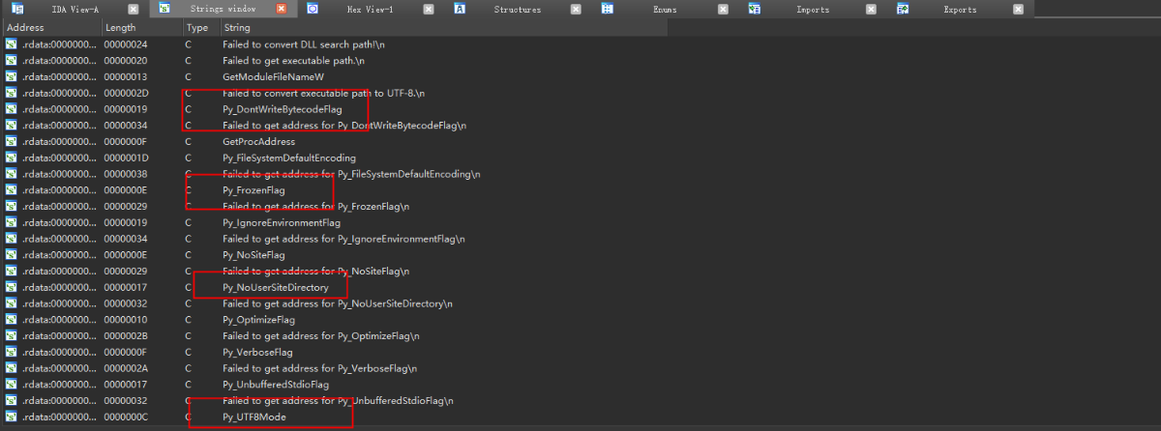This screenshot has width=1161, height=431.
Task: Click the IDA View-A tab icon
Action: (16, 9)
